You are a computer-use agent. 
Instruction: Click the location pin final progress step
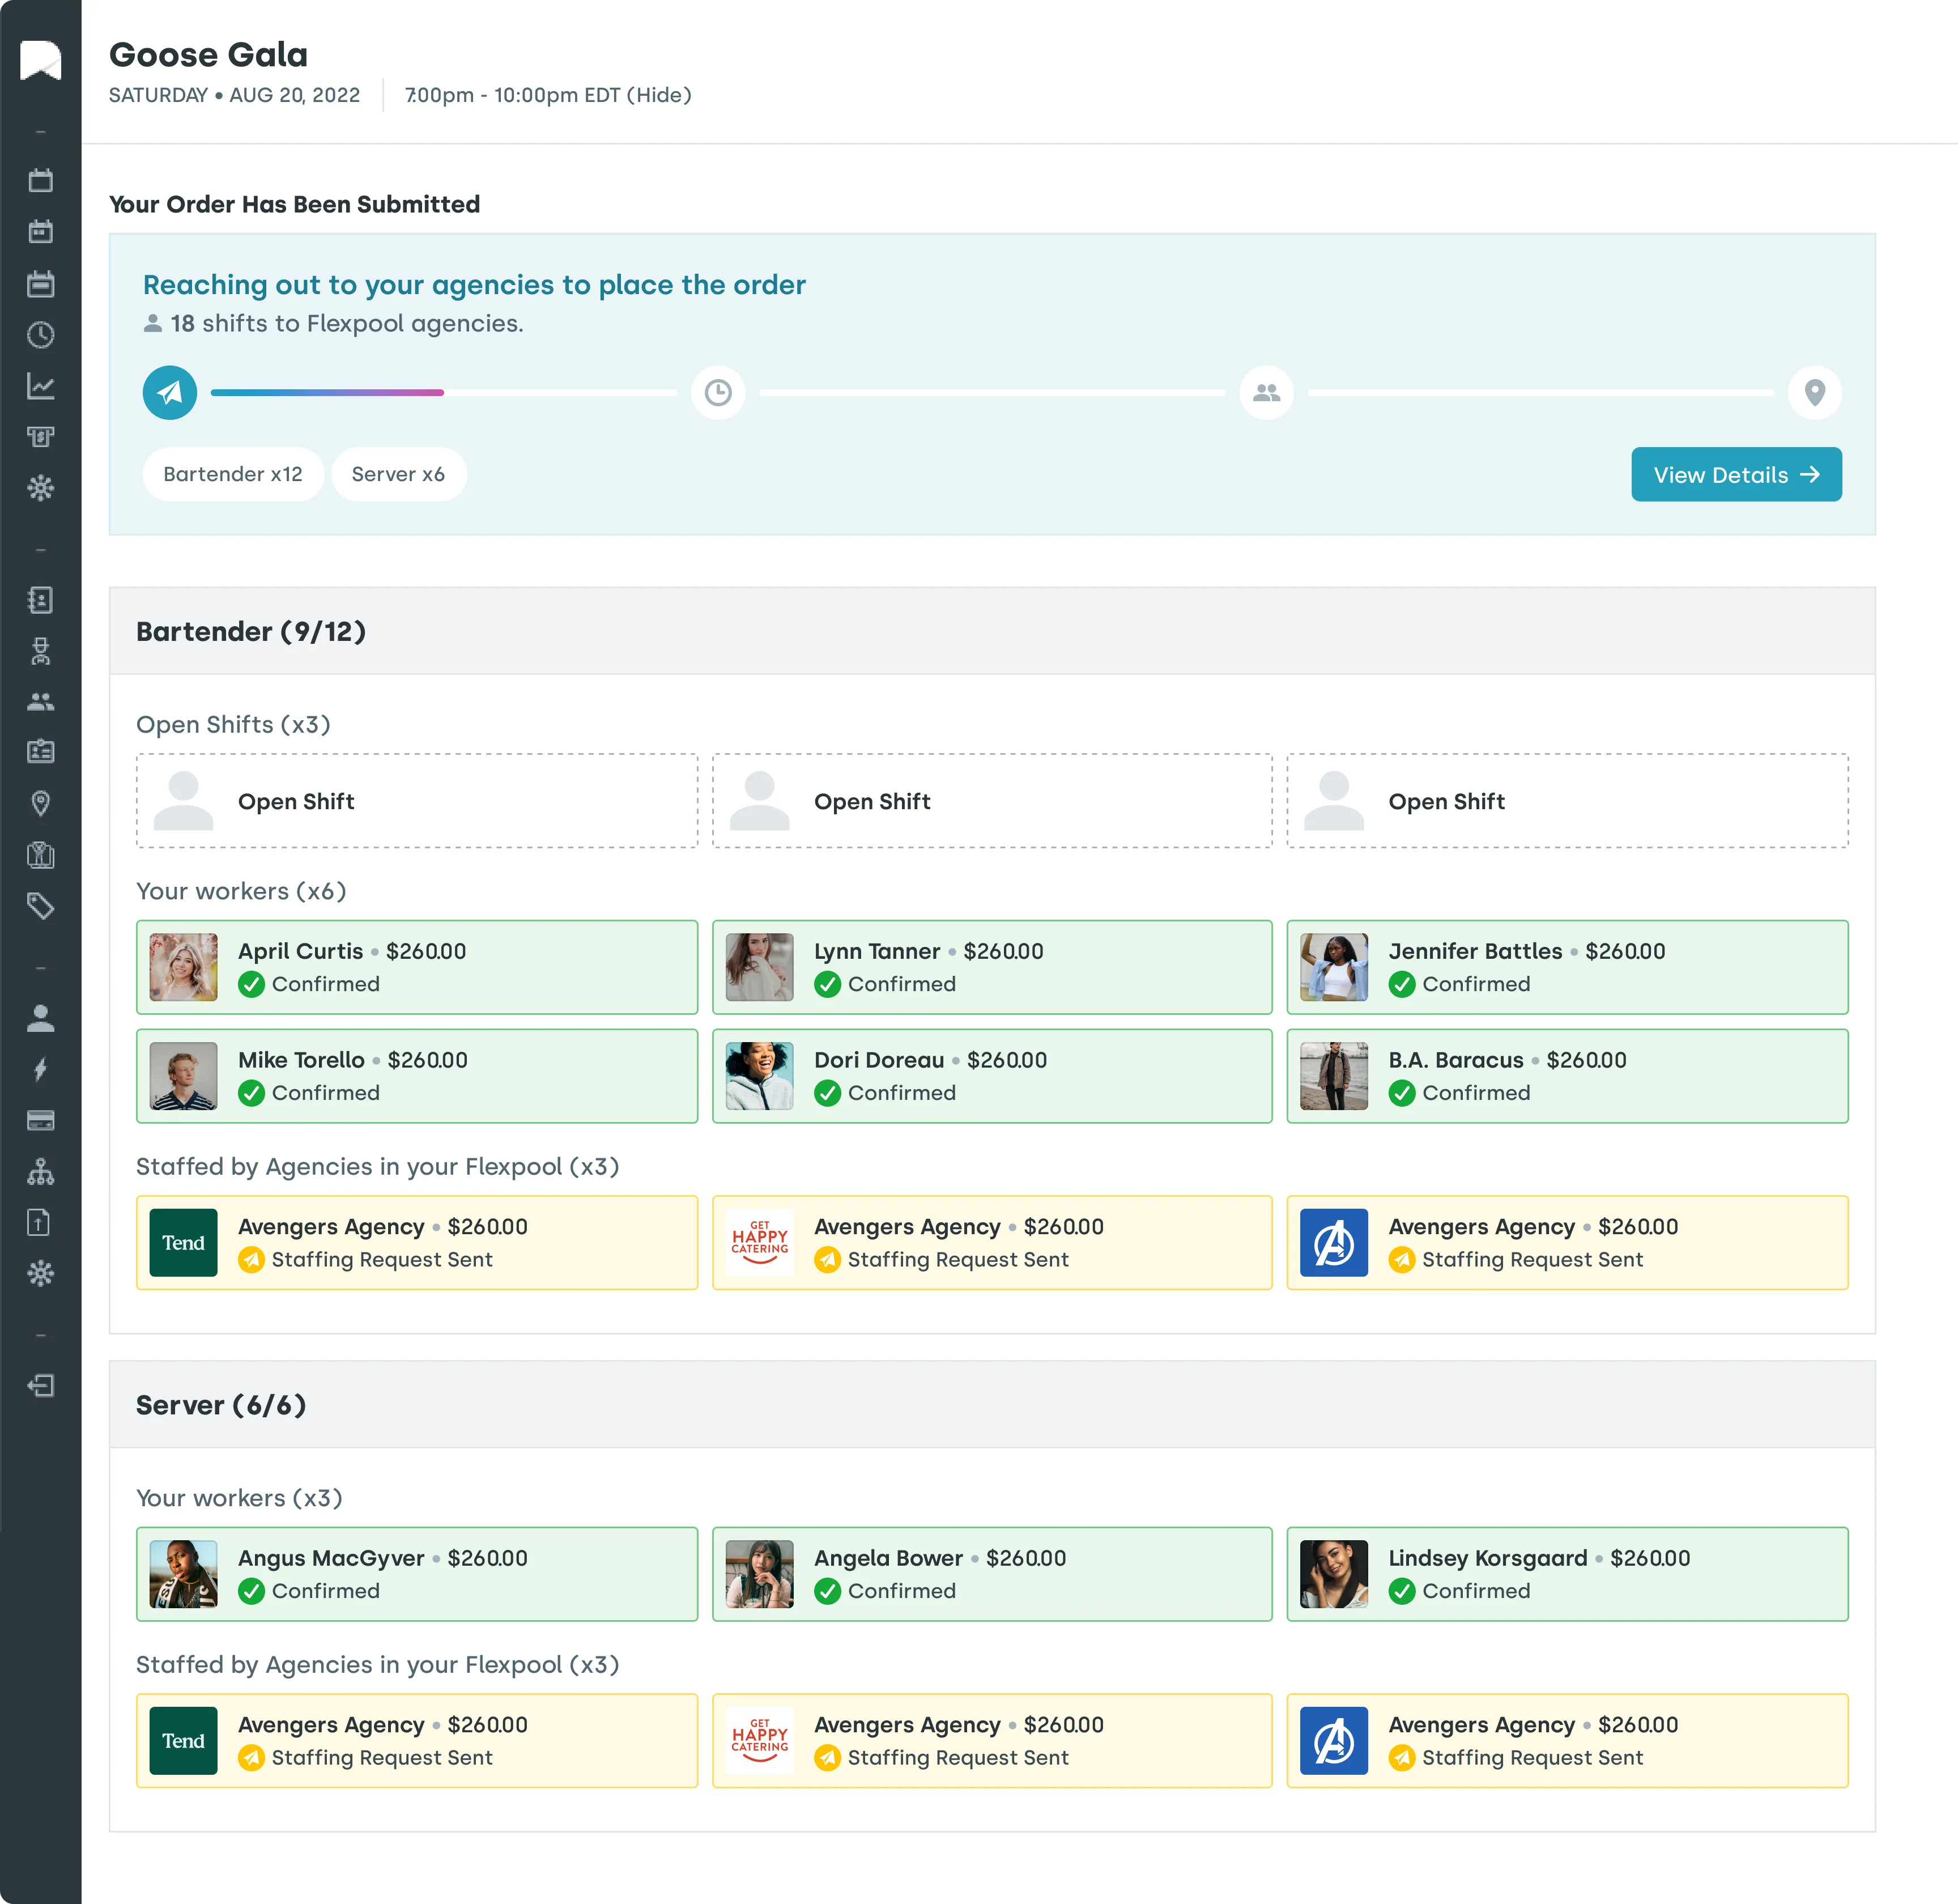click(x=1814, y=392)
